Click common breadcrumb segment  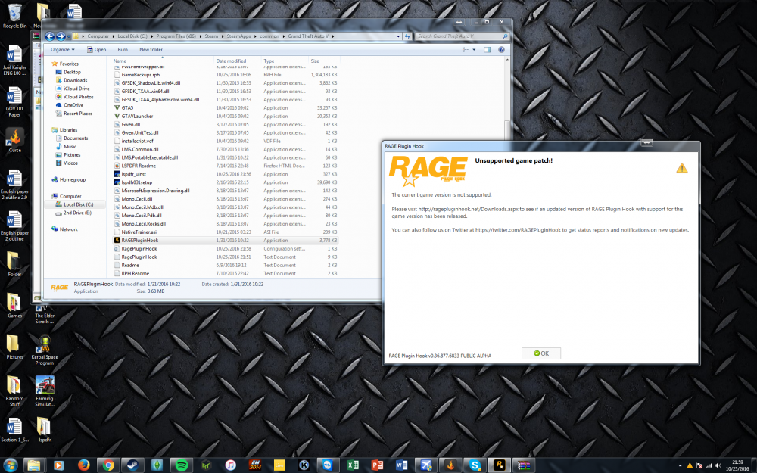click(269, 36)
